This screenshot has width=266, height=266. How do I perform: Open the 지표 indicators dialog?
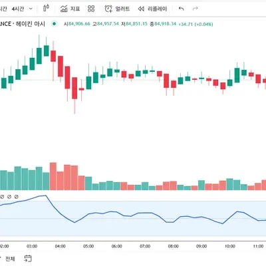tap(70, 9)
